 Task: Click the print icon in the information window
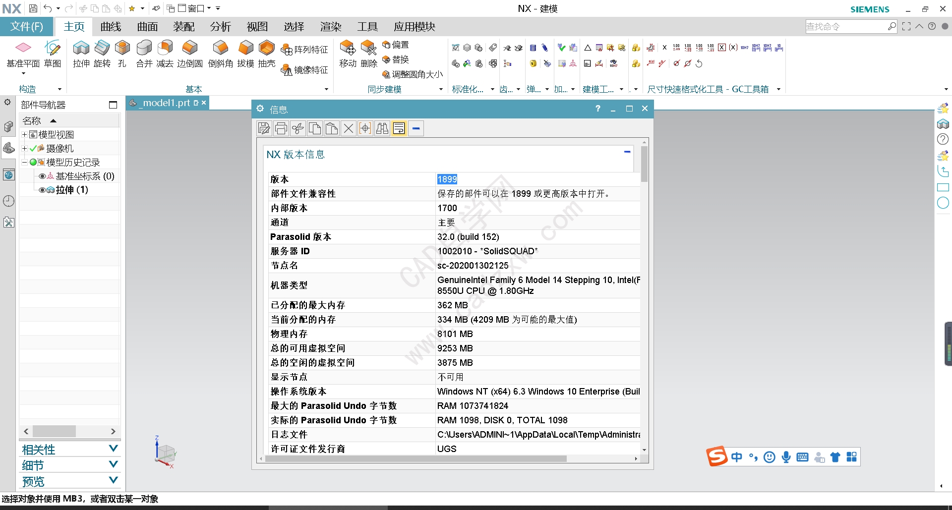[x=281, y=129]
